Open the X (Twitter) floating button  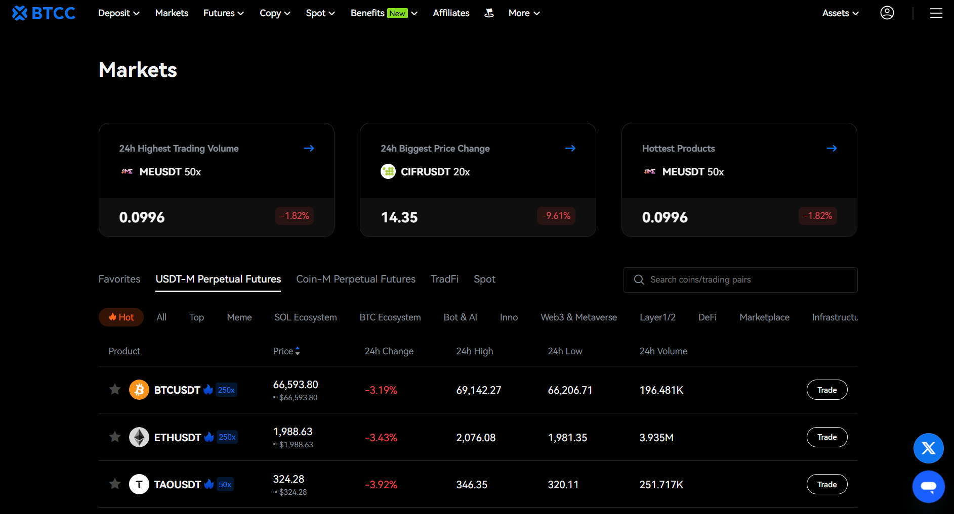point(929,448)
